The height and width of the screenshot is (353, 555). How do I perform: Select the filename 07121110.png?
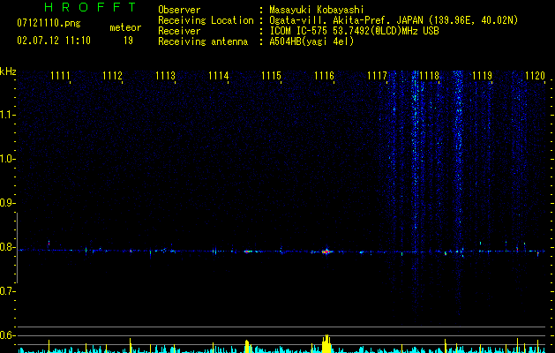coord(49,24)
